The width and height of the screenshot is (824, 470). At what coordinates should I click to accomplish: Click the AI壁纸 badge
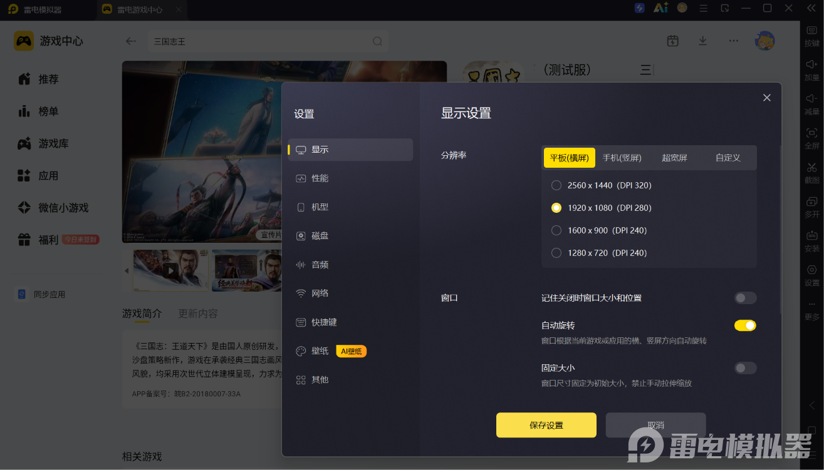tap(352, 351)
